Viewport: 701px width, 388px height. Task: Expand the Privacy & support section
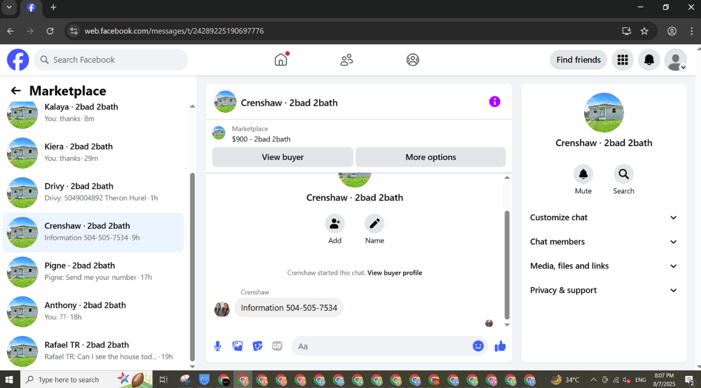tap(603, 290)
